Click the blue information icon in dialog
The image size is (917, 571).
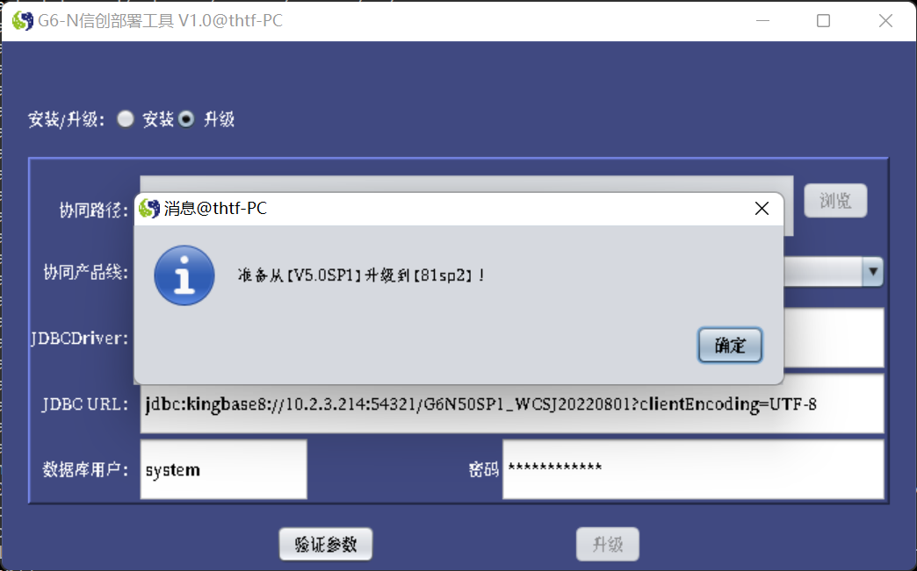click(184, 275)
